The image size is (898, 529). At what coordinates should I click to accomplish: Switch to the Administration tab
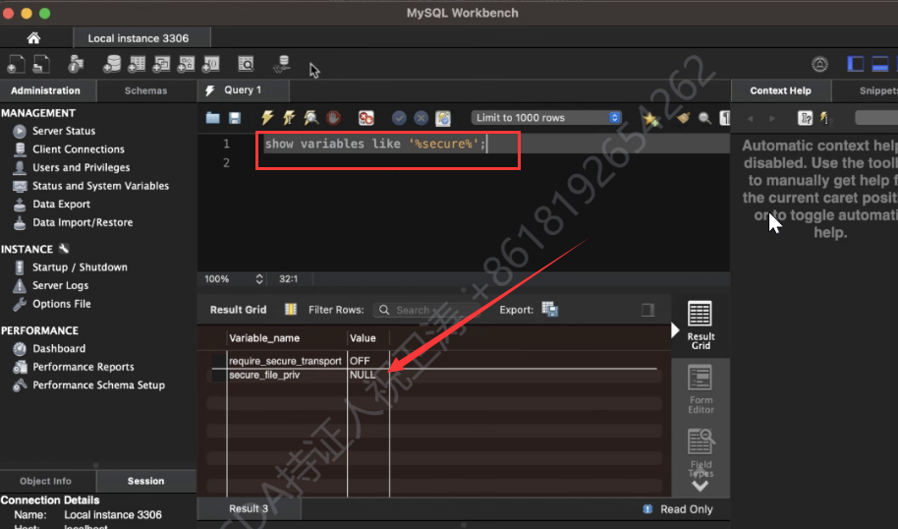pyautogui.click(x=46, y=90)
